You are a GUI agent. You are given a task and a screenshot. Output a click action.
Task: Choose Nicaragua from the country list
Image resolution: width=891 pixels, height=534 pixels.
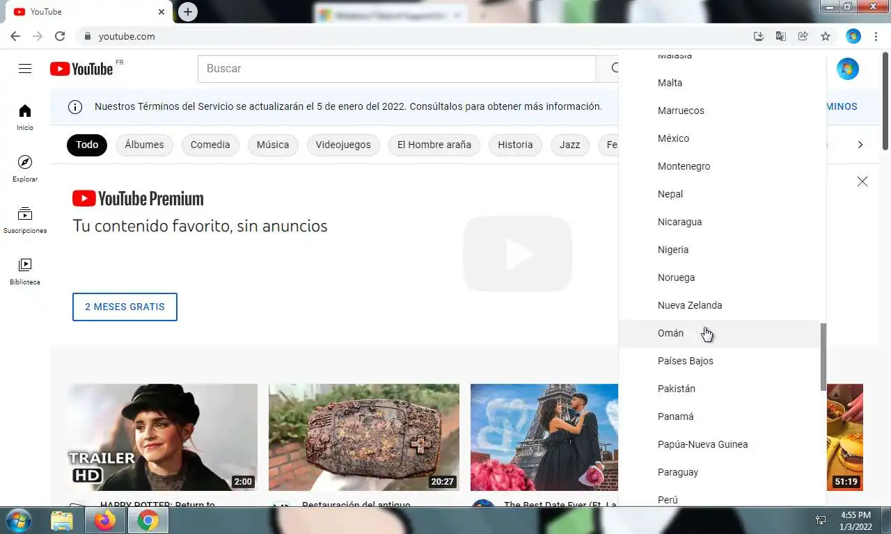(719, 222)
